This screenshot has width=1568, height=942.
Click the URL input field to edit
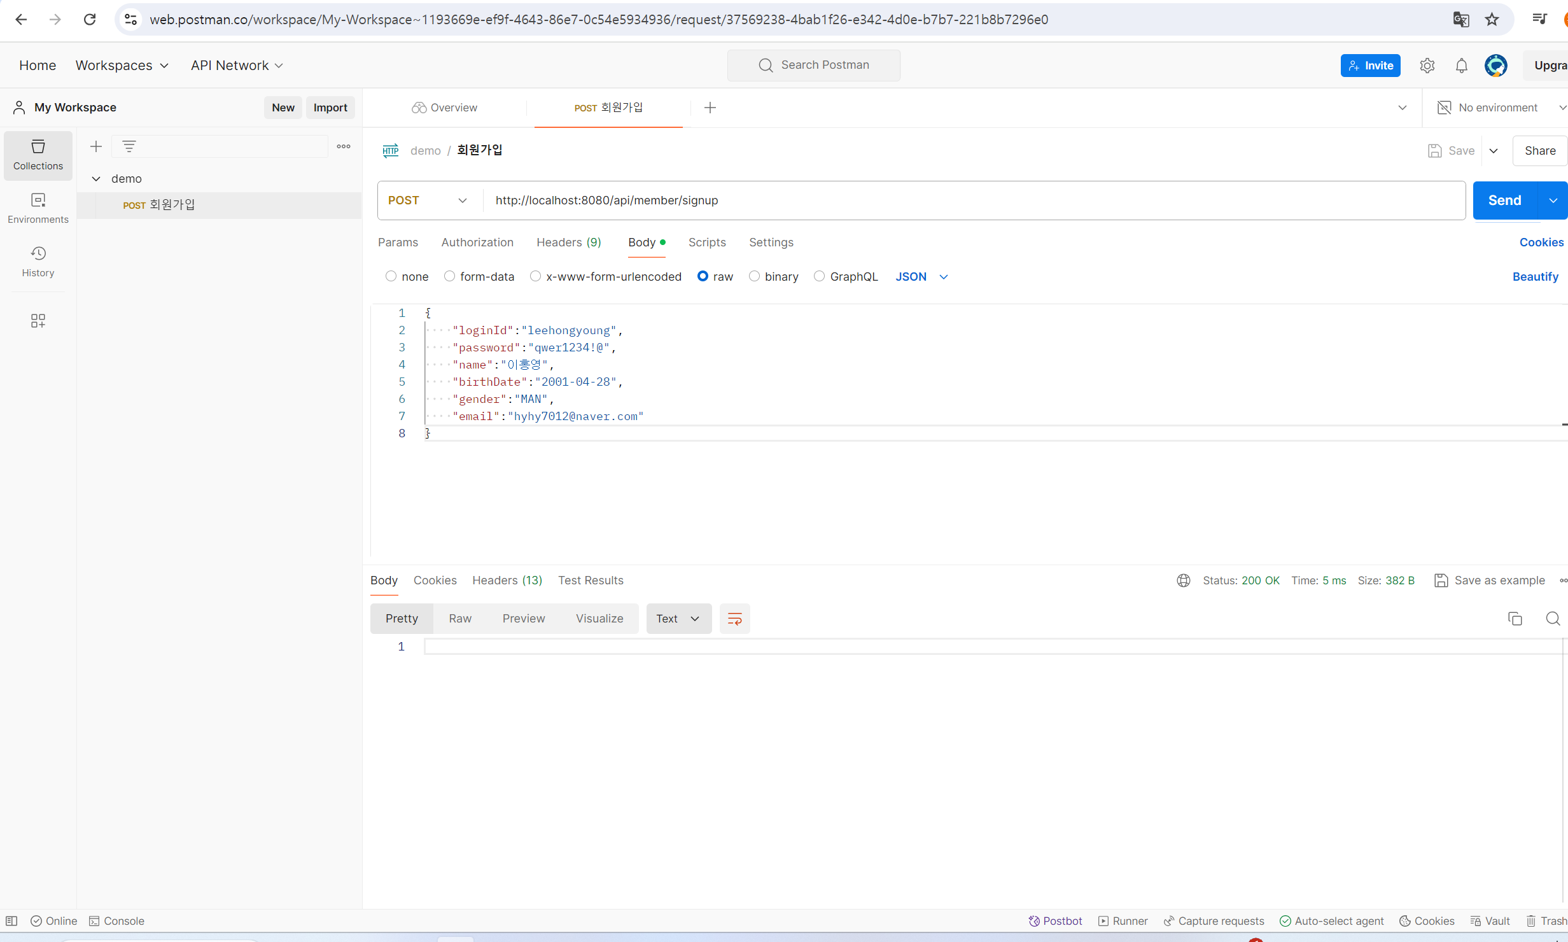click(x=971, y=200)
